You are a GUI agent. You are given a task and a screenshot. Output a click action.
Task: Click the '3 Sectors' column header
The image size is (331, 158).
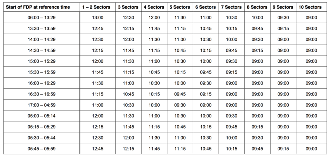pyautogui.click(x=128, y=7)
